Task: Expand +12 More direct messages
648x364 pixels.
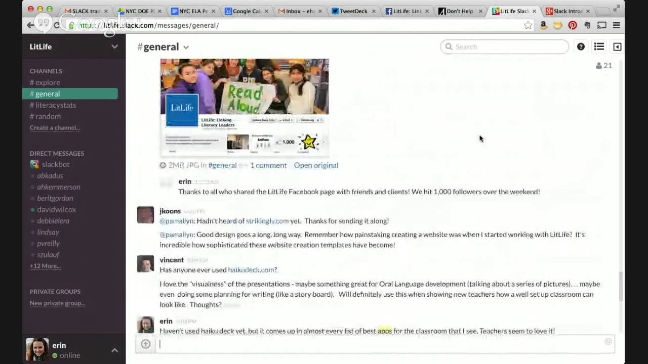Action: pyautogui.click(x=46, y=266)
